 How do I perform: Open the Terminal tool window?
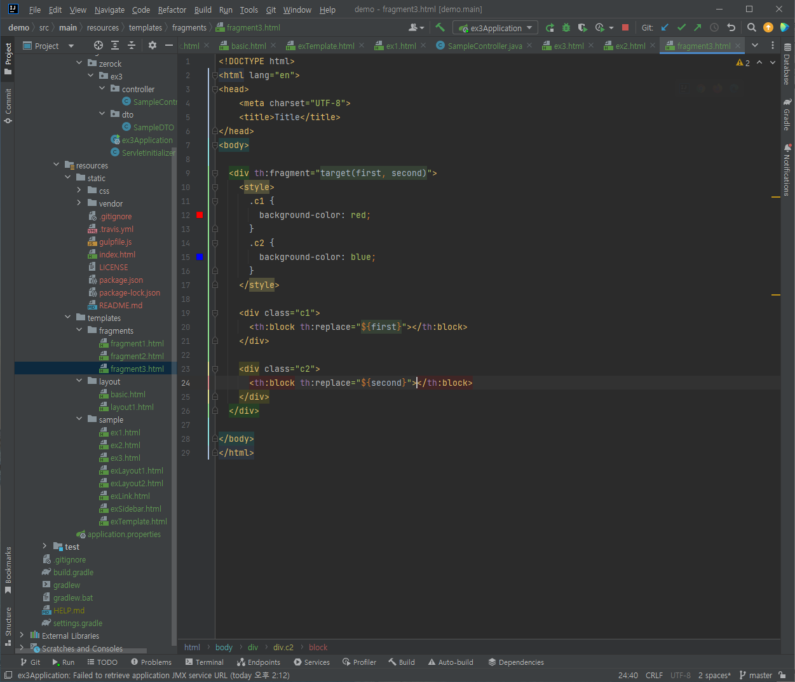[x=204, y=662]
